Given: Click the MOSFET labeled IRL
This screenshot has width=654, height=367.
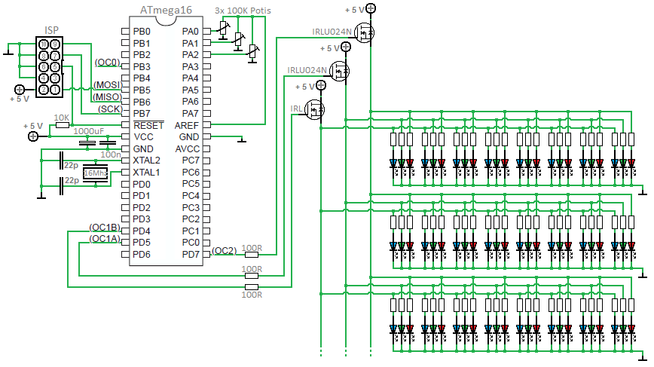Looking at the screenshot, I should pos(314,109).
